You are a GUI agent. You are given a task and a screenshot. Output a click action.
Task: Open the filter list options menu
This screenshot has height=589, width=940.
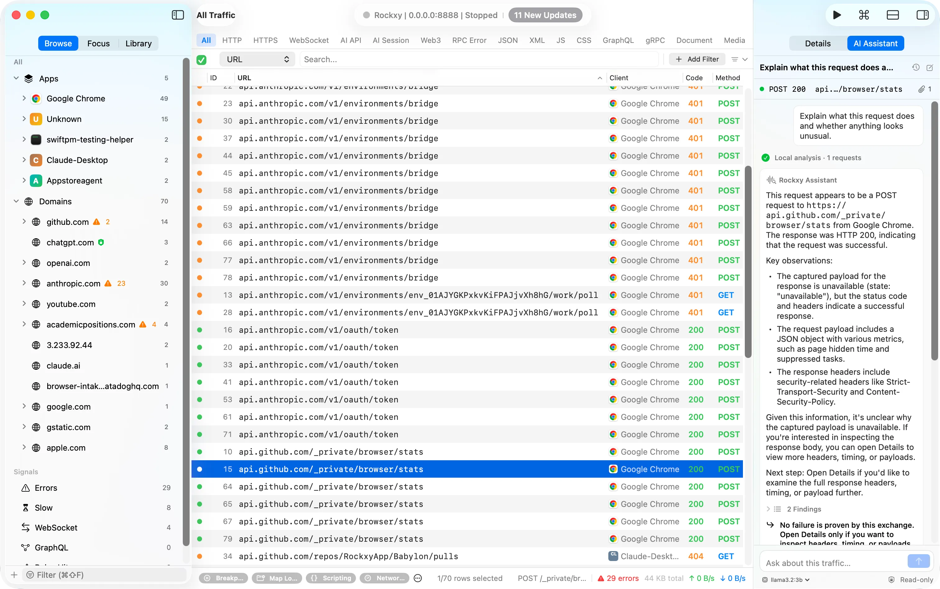(739, 59)
